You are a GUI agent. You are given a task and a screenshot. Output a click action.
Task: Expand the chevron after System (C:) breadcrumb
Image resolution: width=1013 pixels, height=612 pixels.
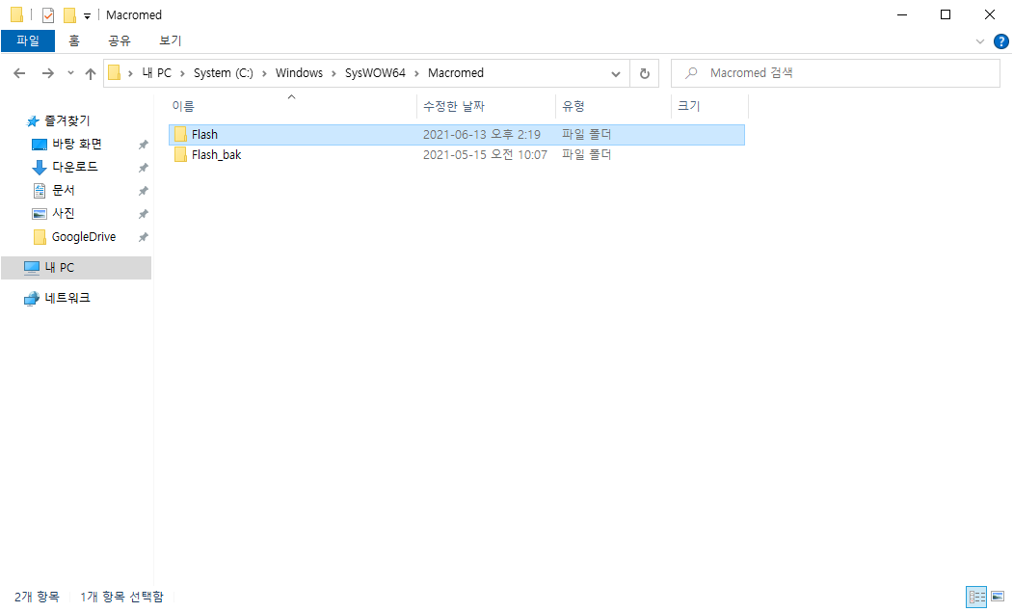coord(264,73)
